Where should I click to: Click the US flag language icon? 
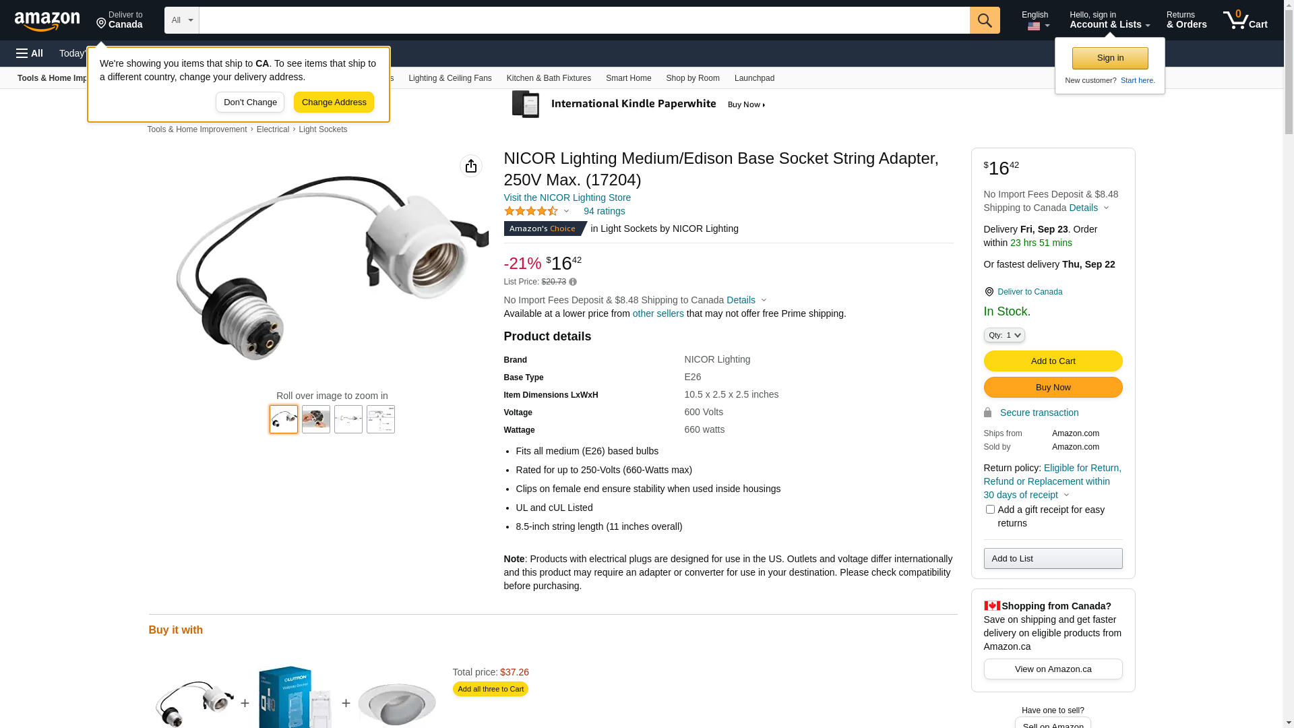click(1034, 26)
